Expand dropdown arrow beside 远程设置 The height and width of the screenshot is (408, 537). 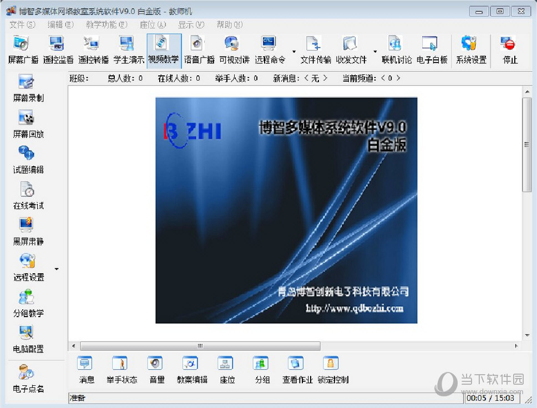tap(57, 269)
